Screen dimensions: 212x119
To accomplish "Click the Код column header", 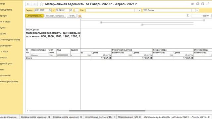I will click(63, 51).
